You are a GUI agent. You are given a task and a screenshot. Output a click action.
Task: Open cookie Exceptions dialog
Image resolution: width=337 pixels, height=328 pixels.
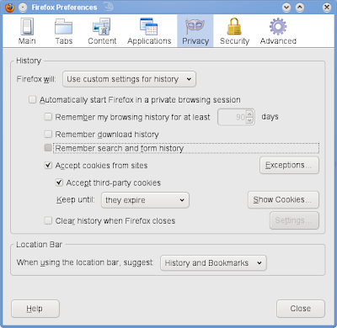[x=289, y=165]
